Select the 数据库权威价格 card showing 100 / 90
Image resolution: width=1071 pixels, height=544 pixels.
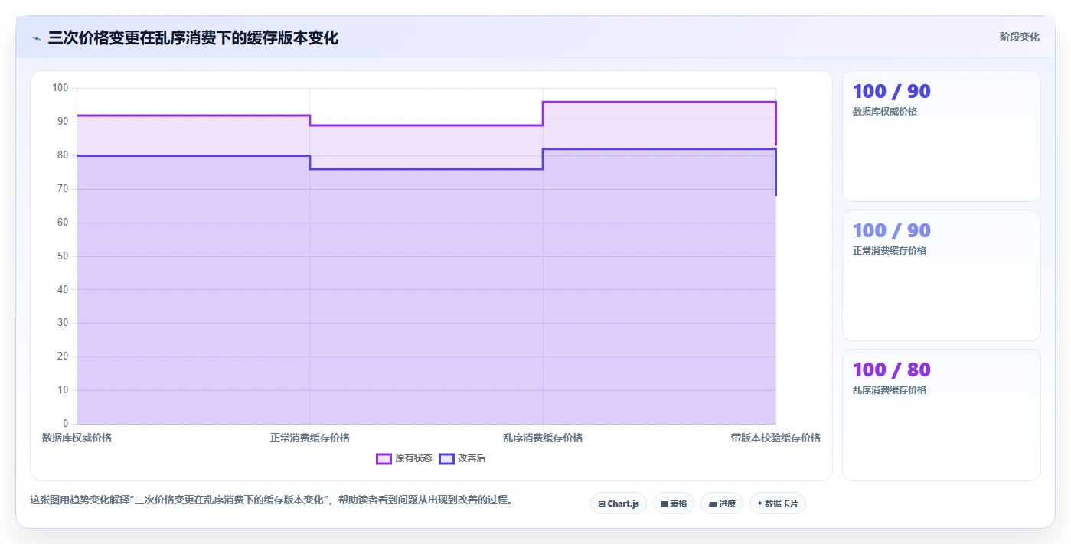click(x=942, y=136)
